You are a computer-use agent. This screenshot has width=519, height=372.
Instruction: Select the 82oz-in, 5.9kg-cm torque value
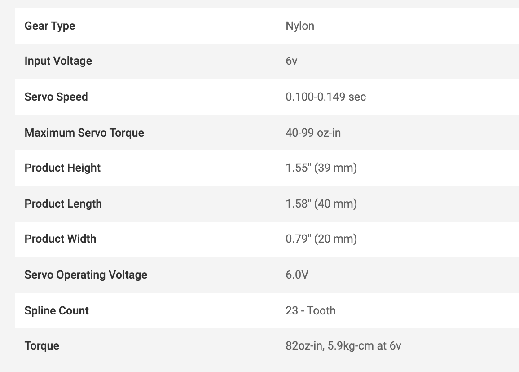[343, 346]
